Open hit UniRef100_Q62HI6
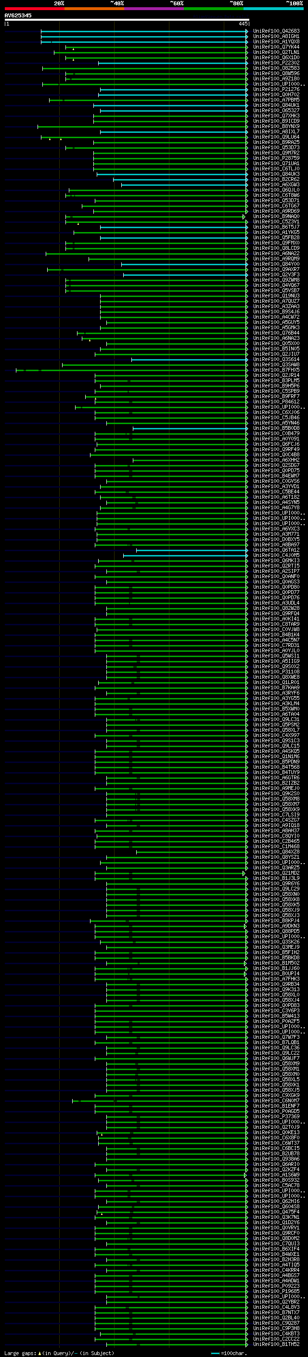Viewport: 308px width, 1357px height. click(276, 1201)
